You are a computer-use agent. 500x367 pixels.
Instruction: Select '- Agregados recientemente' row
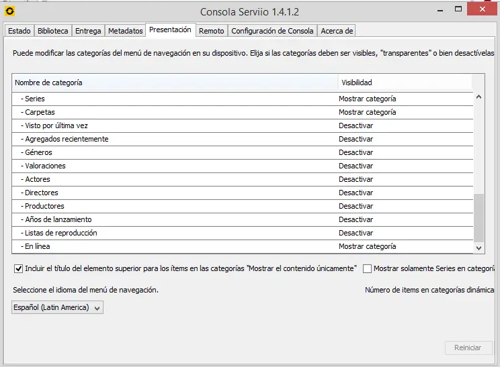coord(243,139)
